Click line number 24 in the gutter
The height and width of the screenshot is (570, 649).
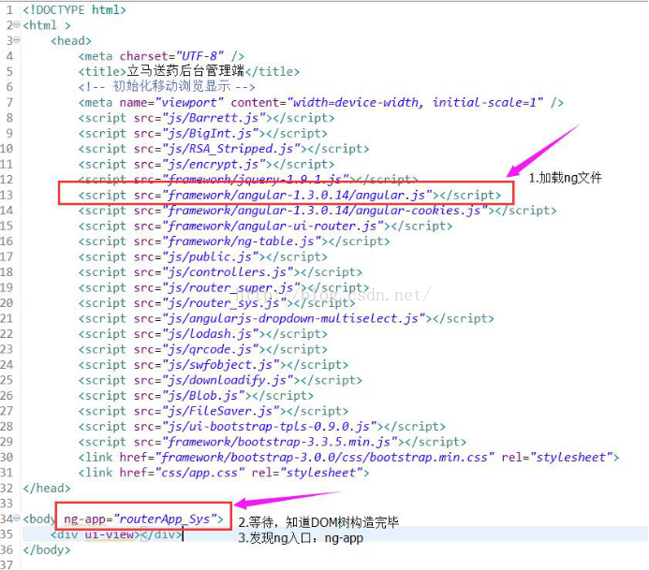pos(7,364)
